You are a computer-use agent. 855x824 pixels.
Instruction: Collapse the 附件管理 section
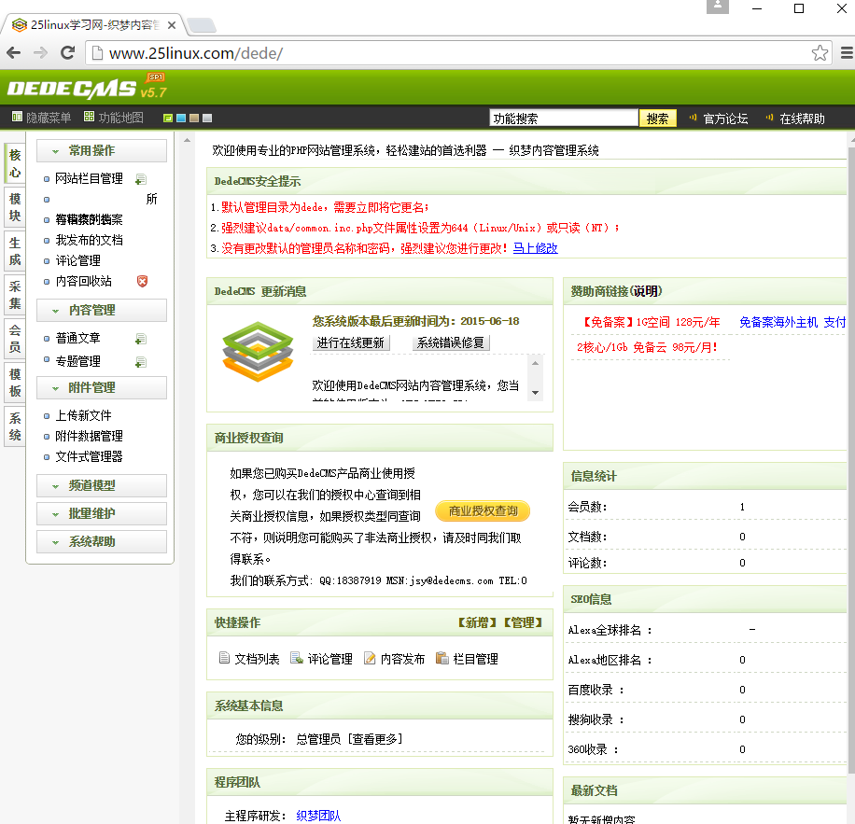point(102,388)
